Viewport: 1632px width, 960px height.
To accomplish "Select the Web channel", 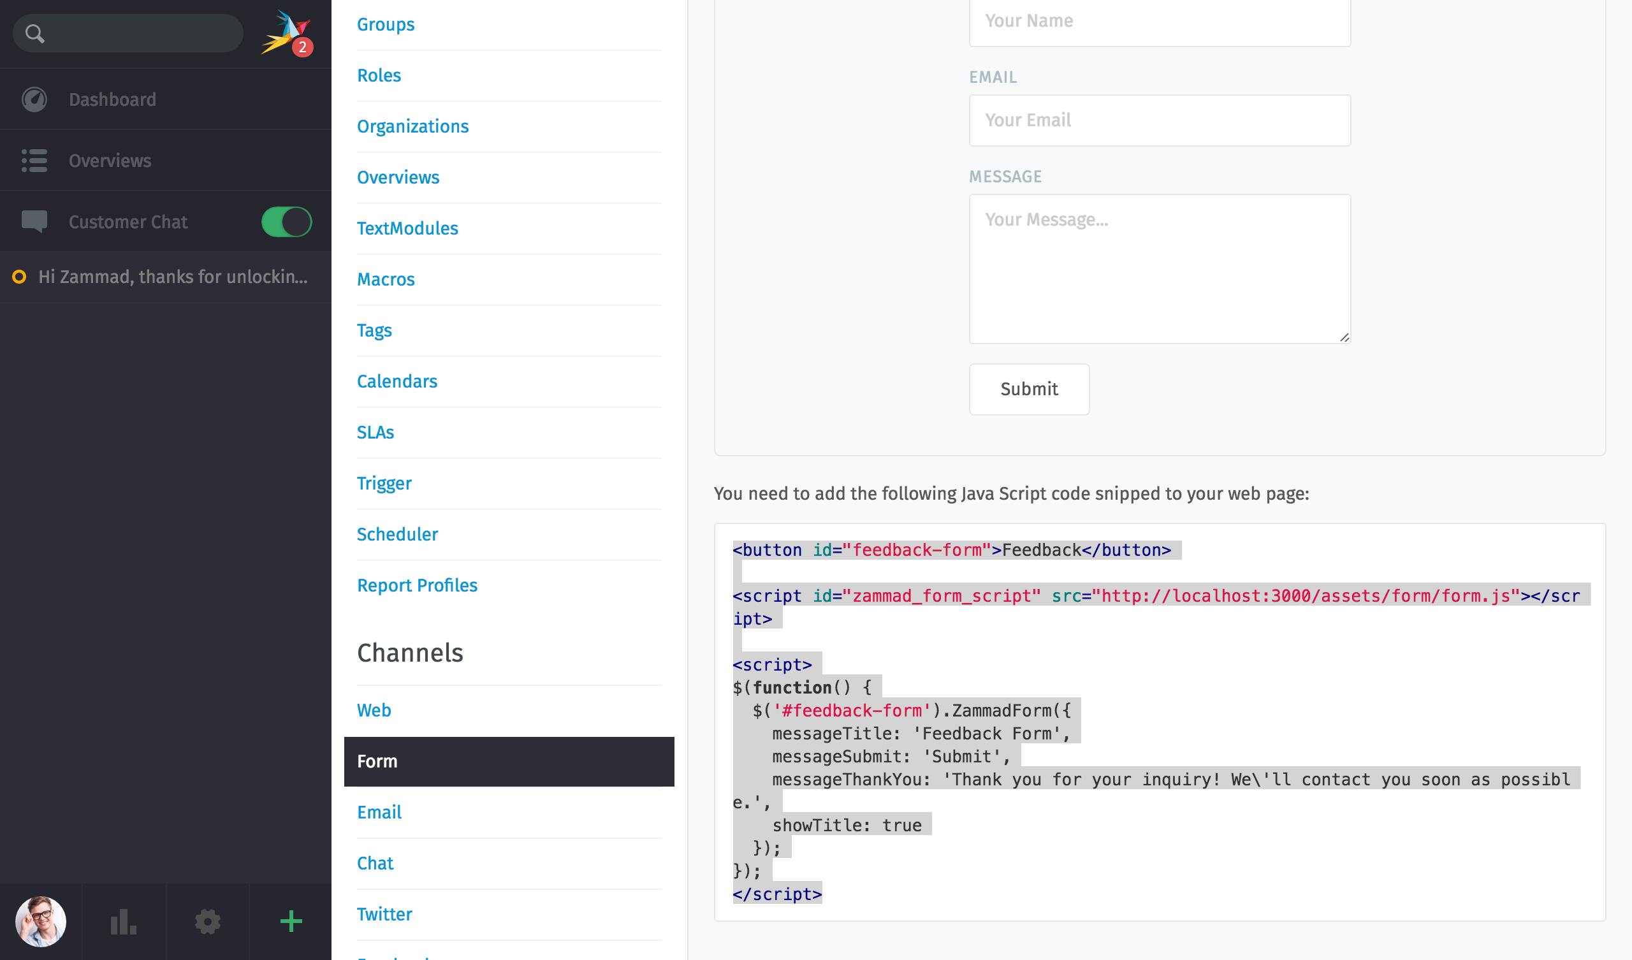I will click(374, 710).
